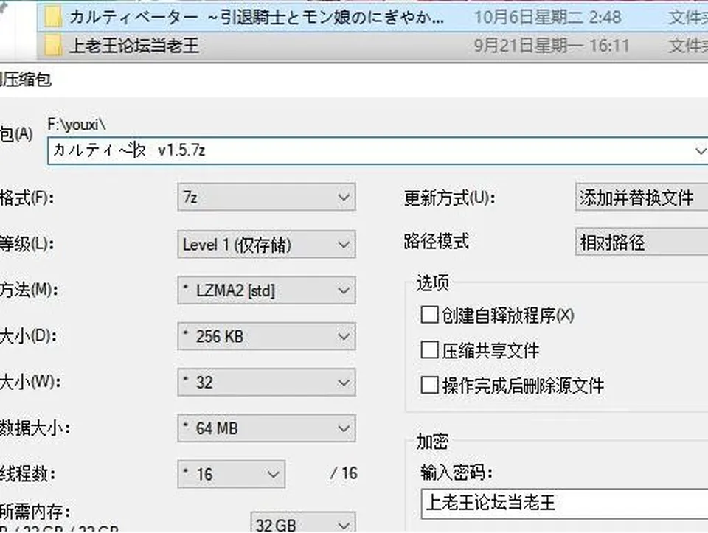
Task: Expand the 32 GB memory limit dropdown
Action: [303, 523]
